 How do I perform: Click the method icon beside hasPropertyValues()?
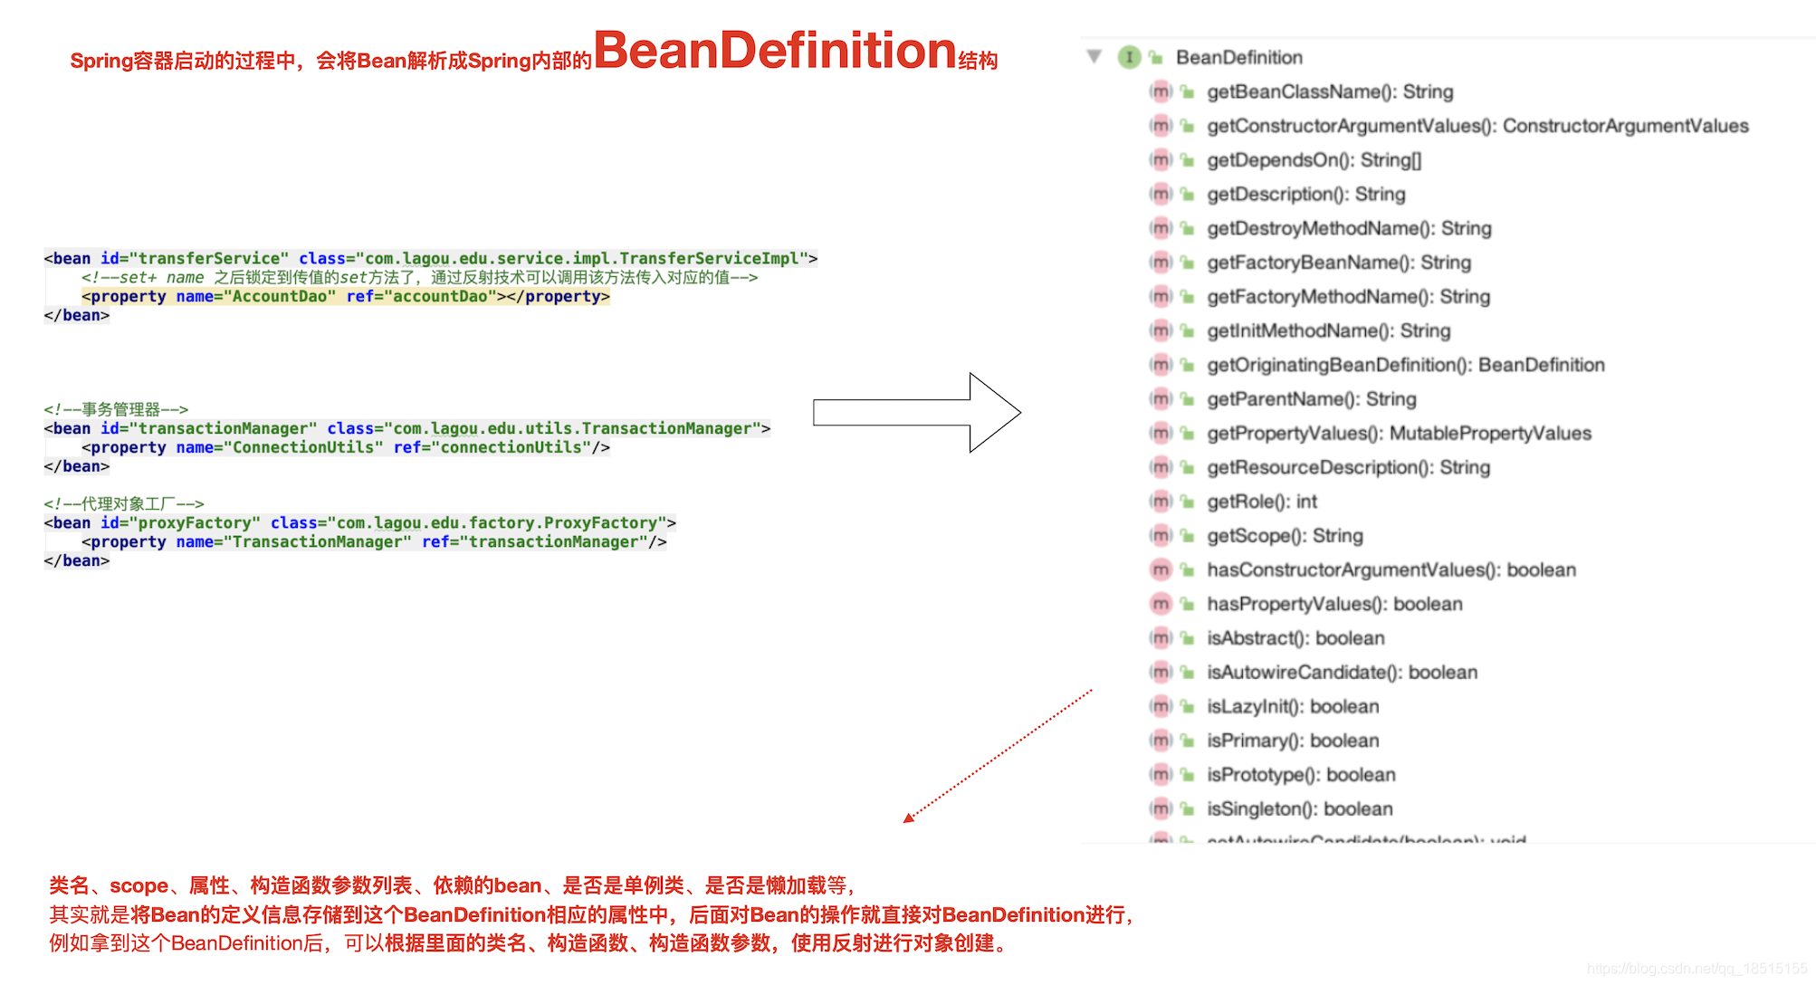(1161, 604)
